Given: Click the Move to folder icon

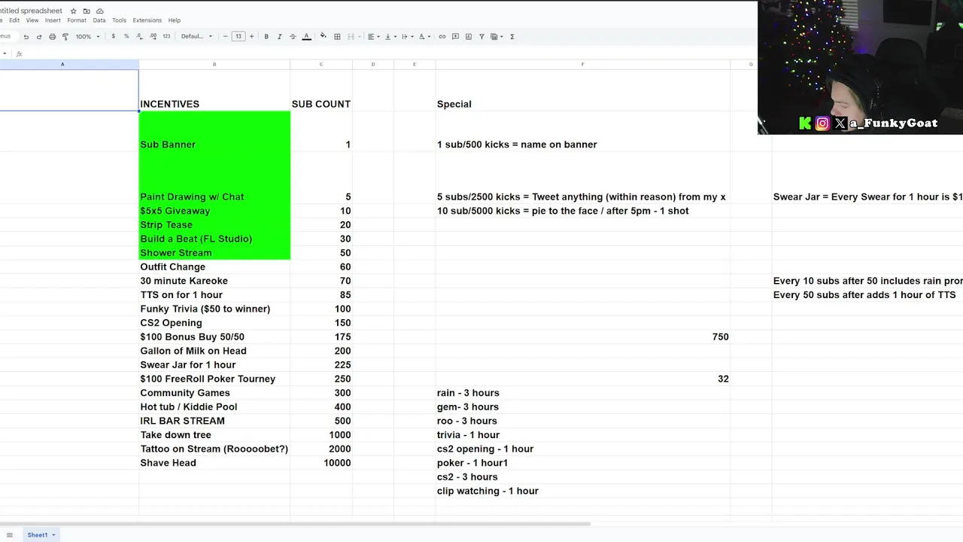Looking at the screenshot, I should click(x=87, y=11).
